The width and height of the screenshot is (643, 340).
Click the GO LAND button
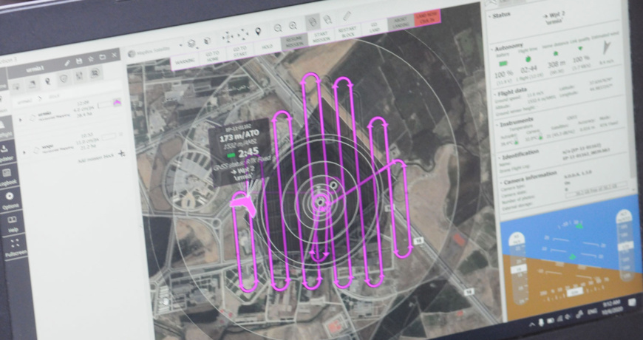click(374, 27)
